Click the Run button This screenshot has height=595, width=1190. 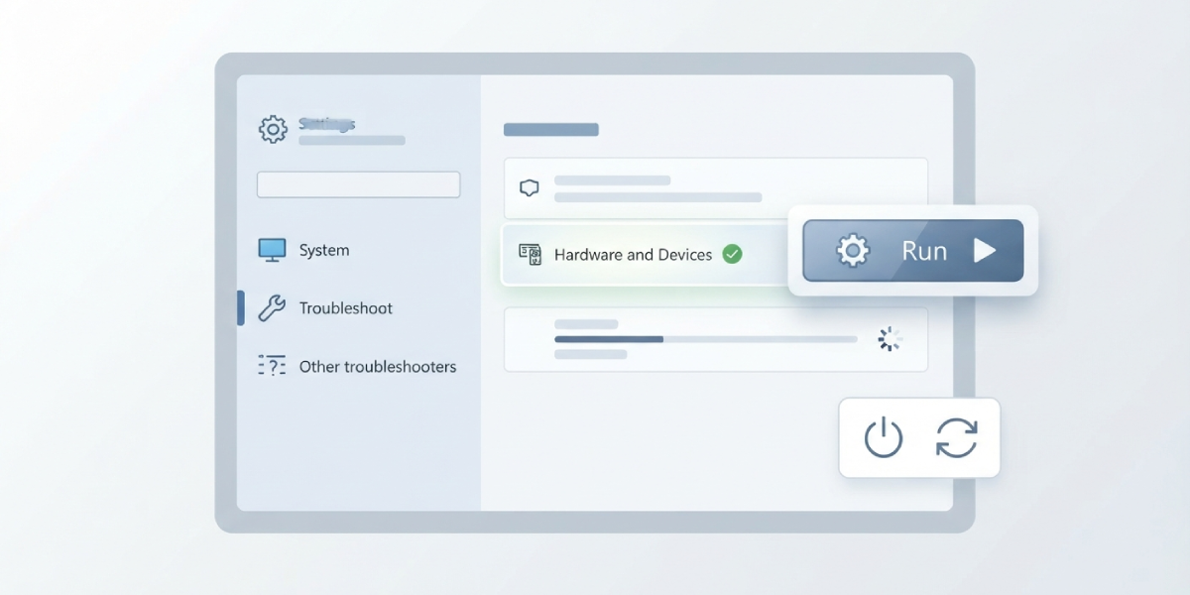(x=912, y=250)
